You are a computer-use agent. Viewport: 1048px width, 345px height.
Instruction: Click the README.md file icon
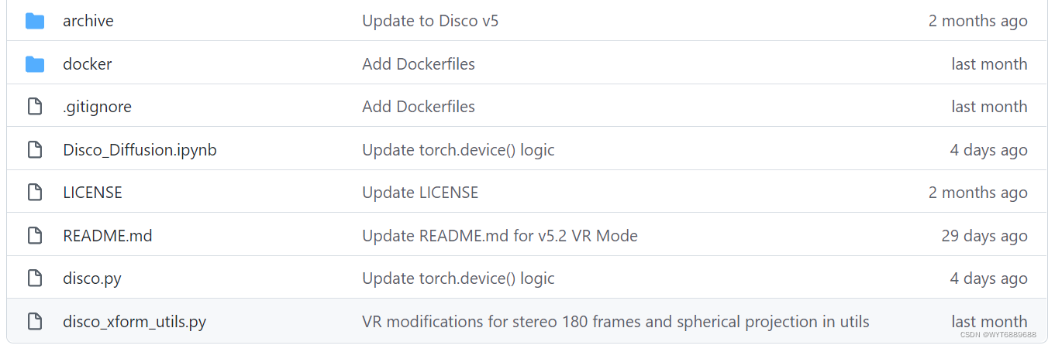35,236
